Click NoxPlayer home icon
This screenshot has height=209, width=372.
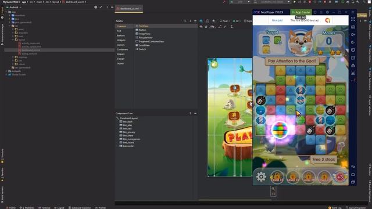coord(353,174)
